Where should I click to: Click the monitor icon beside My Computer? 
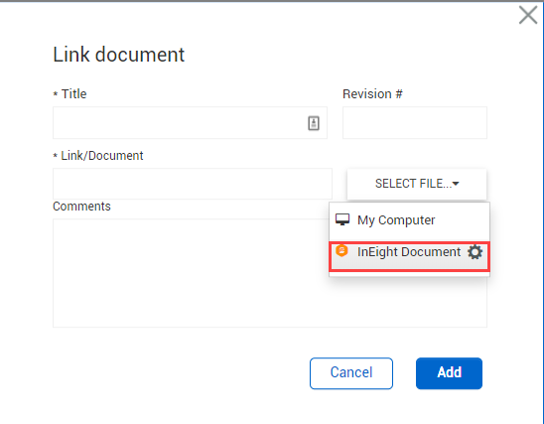342,220
